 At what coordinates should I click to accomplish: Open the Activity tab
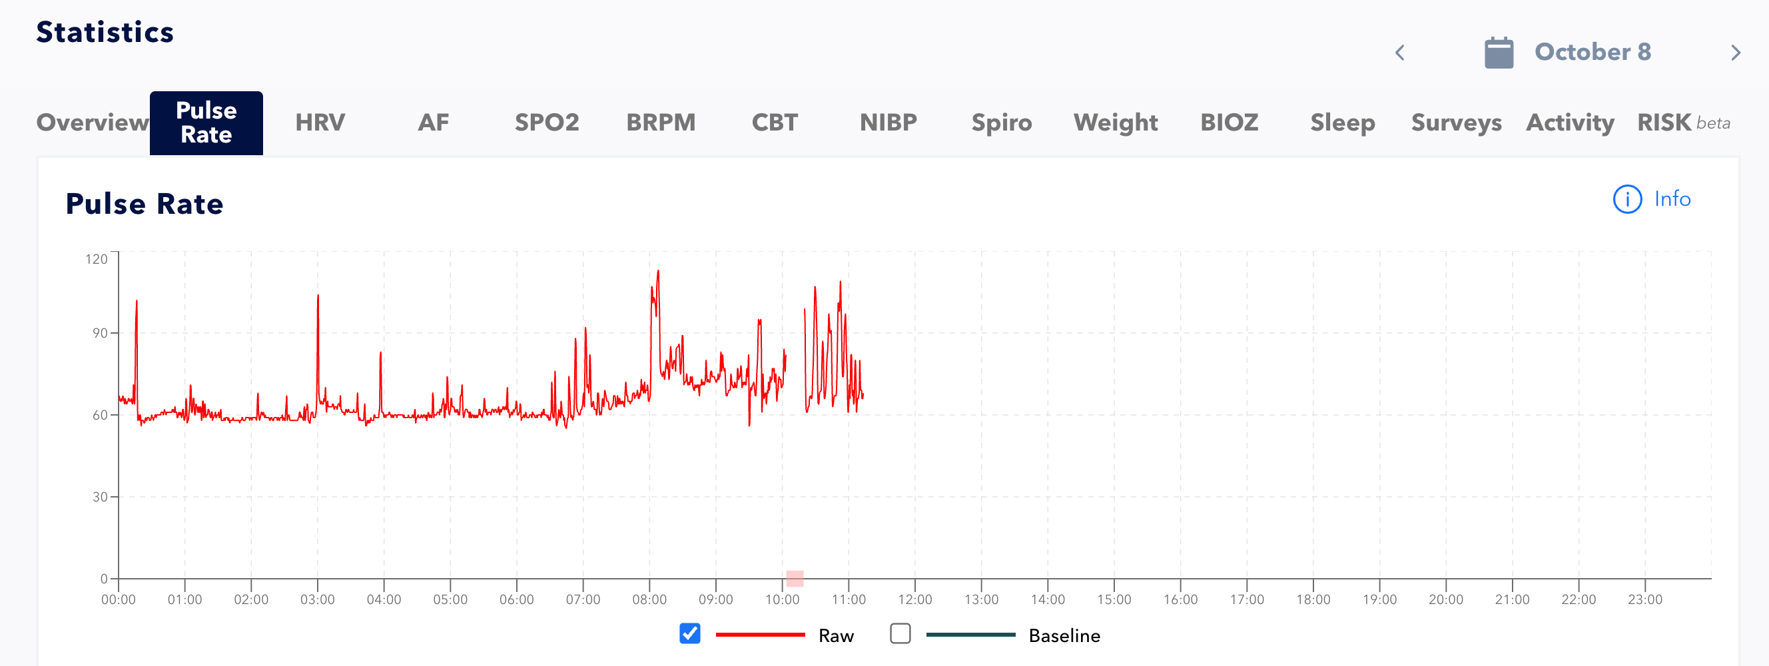point(1569,123)
